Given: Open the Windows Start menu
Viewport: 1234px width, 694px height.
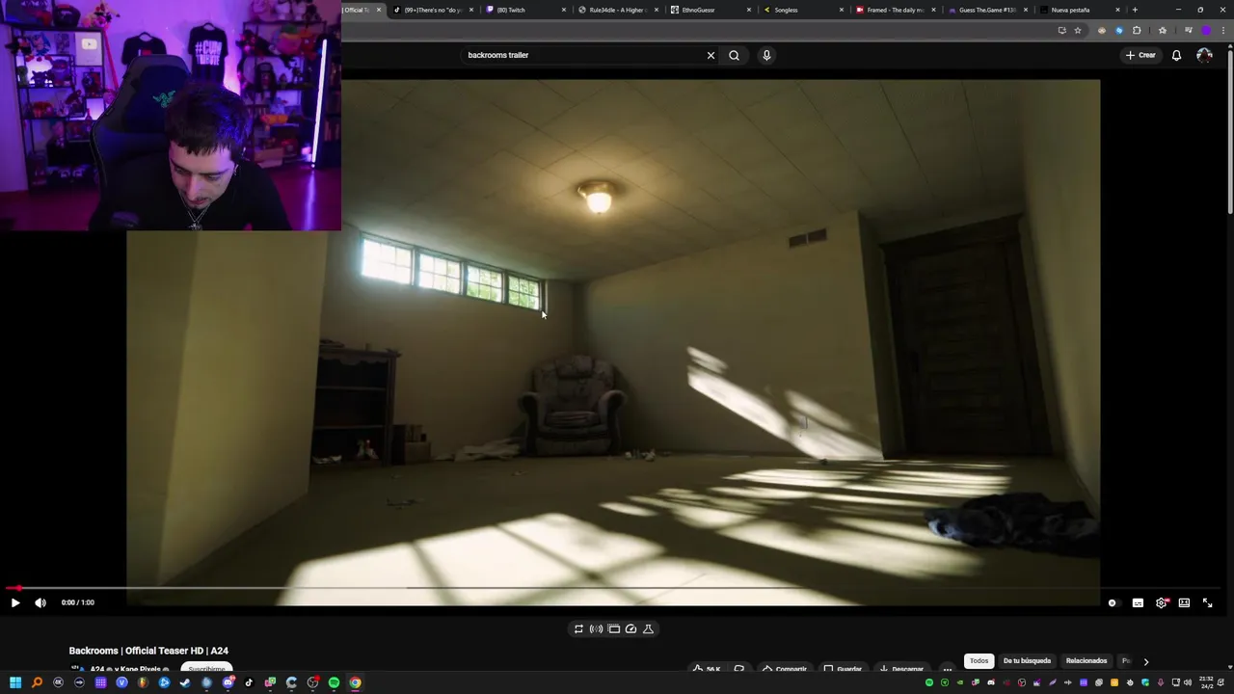Looking at the screenshot, I should click(15, 682).
